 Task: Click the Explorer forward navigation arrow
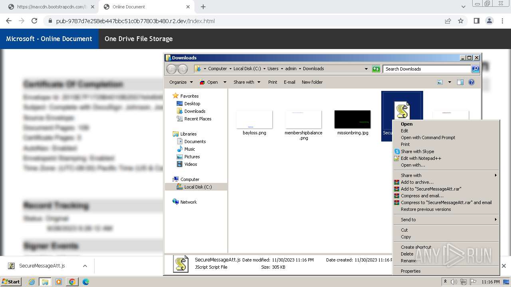[182, 69]
